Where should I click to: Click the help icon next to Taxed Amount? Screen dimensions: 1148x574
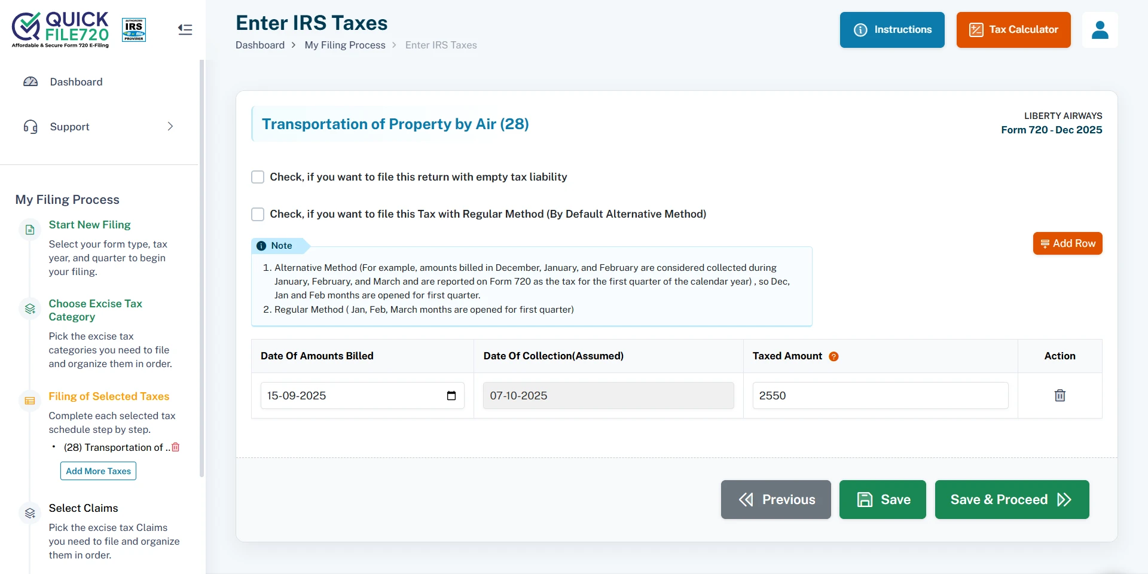pyautogui.click(x=834, y=356)
